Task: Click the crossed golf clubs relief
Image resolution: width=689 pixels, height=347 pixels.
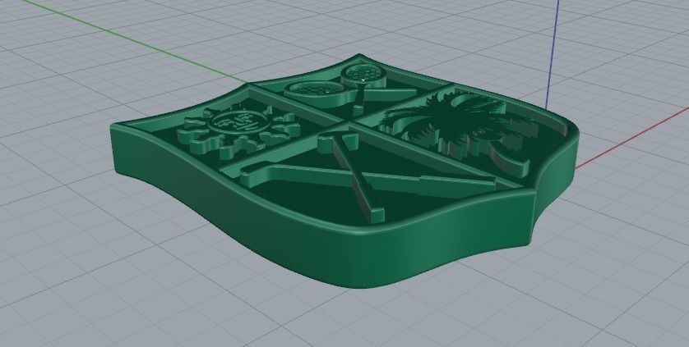Action: [367, 177]
